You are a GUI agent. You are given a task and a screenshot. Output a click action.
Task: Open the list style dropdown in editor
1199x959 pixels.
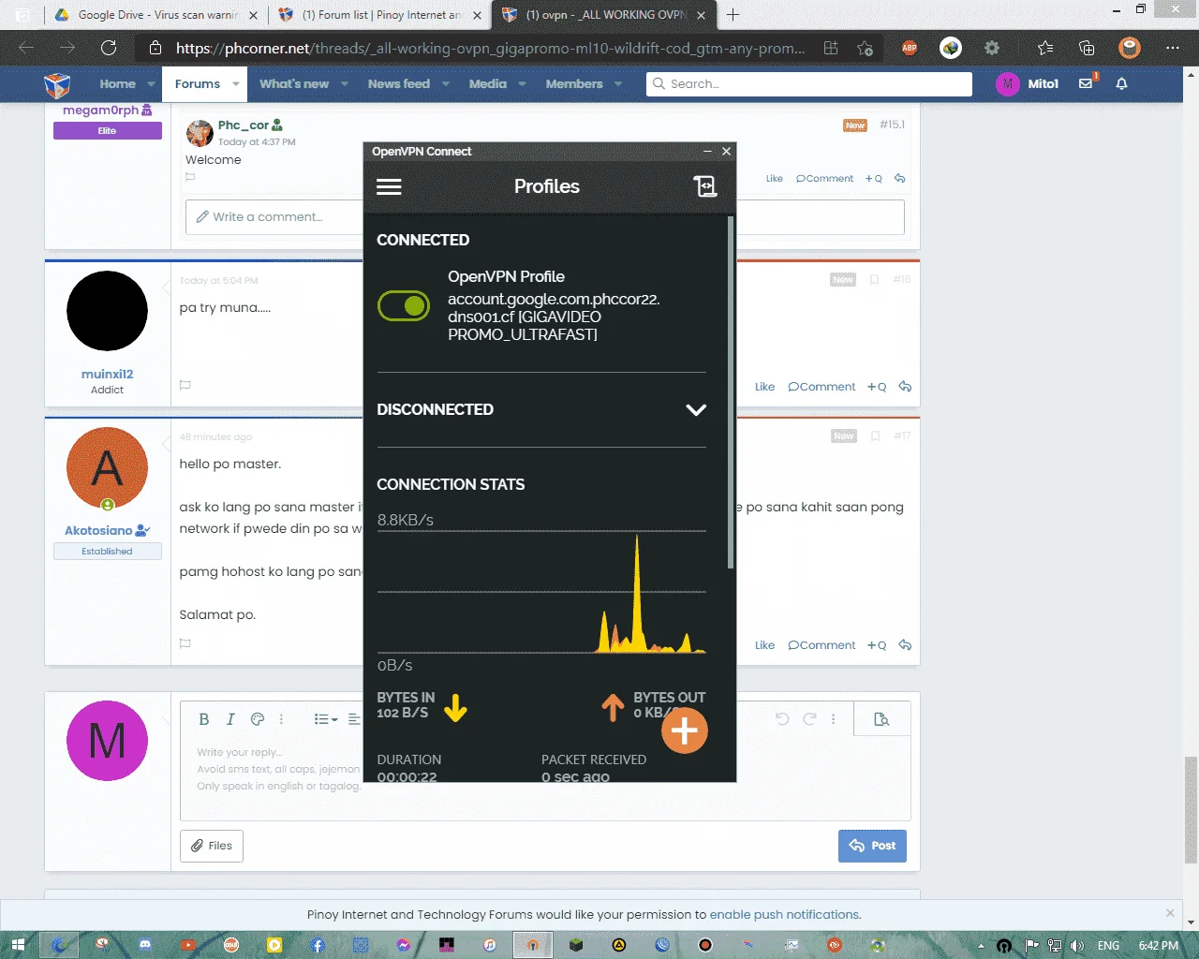pyautogui.click(x=326, y=719)
